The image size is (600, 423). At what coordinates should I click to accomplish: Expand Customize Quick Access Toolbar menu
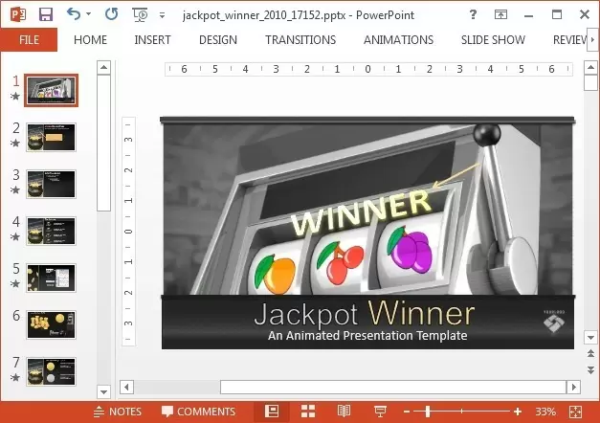pos(162,14)
